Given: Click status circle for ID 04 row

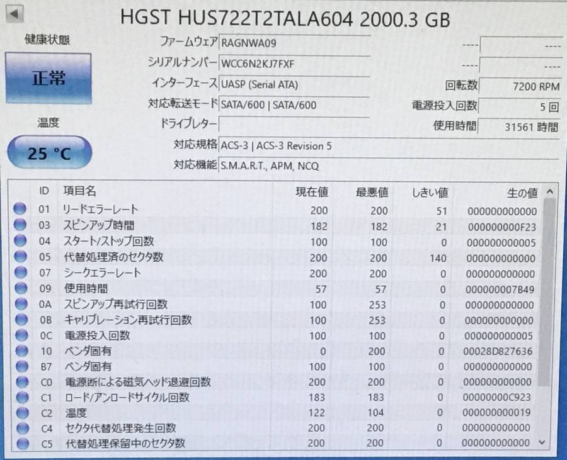Looking at the screenshot, I should click(x=20, y=240).
